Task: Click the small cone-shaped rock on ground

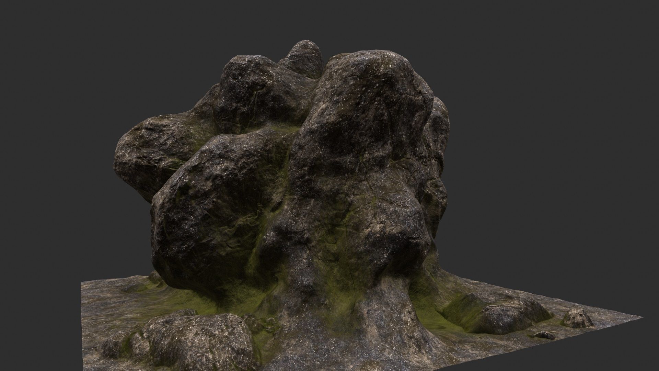Action: coord(578,318)
